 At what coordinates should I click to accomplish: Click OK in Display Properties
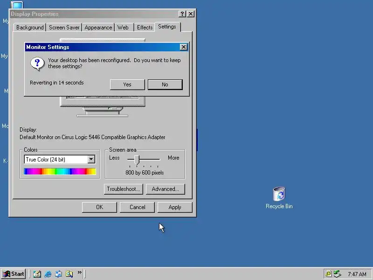[x=99, y=207]
